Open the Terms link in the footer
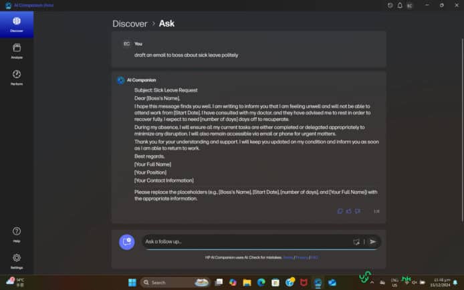464x290 pixels. click(288, 257)
